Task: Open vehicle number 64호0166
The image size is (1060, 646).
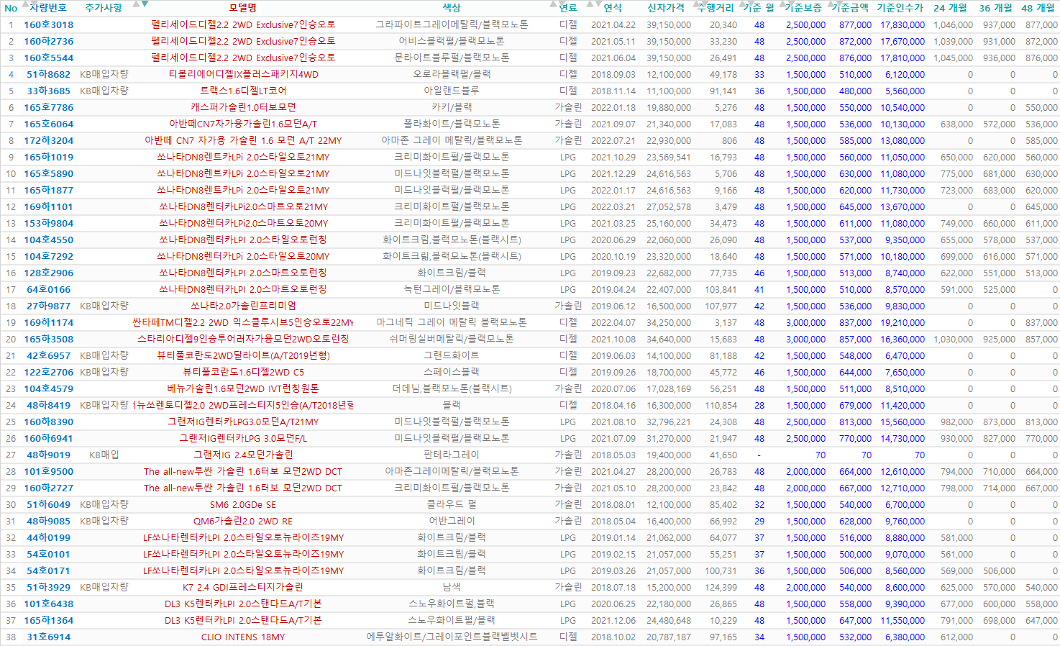Action: tap(49, 289)
